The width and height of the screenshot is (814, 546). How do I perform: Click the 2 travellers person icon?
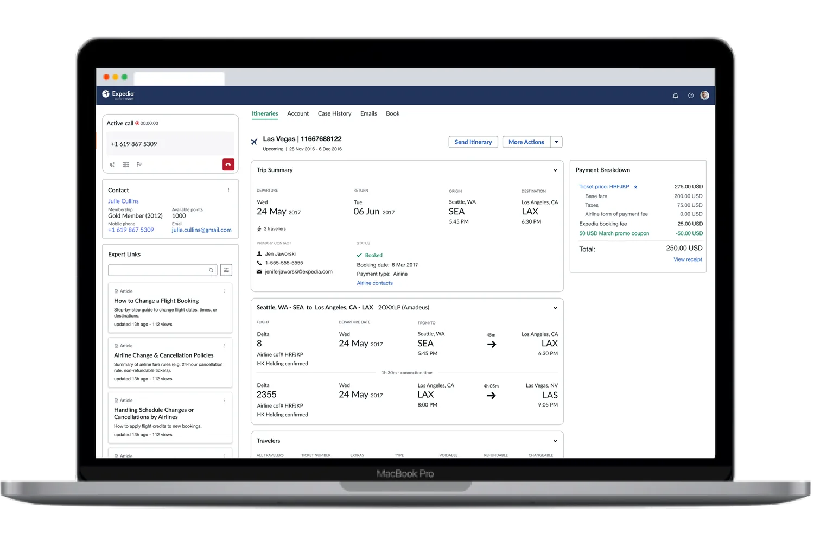click(x=259, y=229)
